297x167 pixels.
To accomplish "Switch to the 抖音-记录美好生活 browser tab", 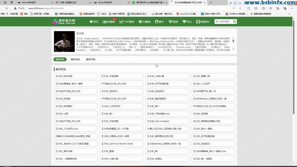I will (x=69, y=2).
